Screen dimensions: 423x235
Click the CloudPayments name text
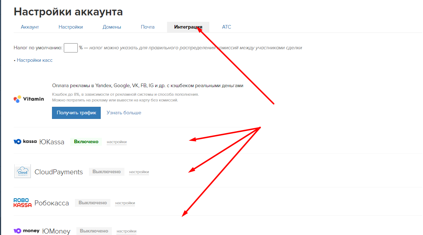click(58, 172)
